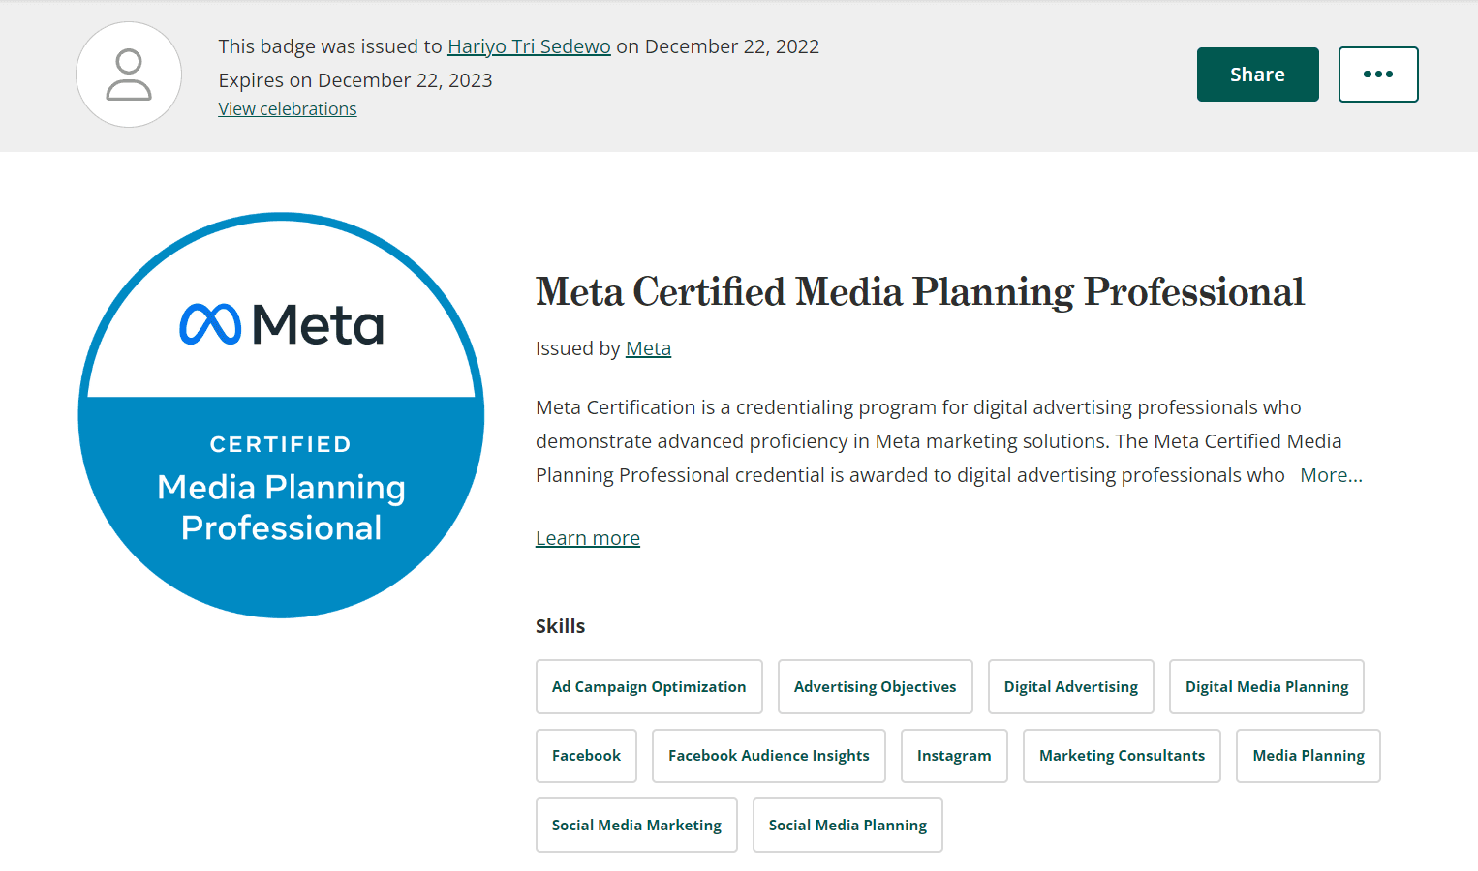Expand description with More... link
Image resolution: width=1478 pixels, height=871 pixels.
1331,475
